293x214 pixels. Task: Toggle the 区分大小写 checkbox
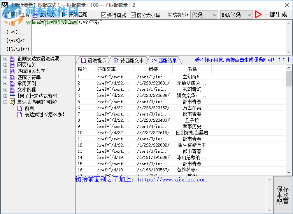pos(133,15)
